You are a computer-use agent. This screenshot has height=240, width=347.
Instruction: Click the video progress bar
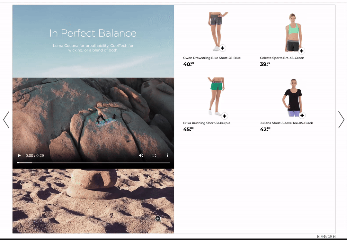[x=93, y=163]
